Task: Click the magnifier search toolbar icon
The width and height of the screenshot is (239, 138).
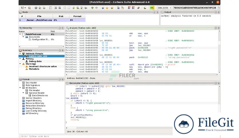Action: [78, 8]
